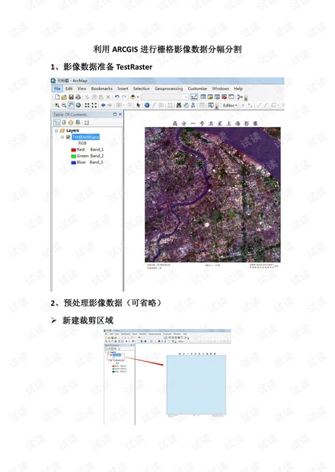Open the View menu
The image size is (335, 472).
tap(81, 88)
